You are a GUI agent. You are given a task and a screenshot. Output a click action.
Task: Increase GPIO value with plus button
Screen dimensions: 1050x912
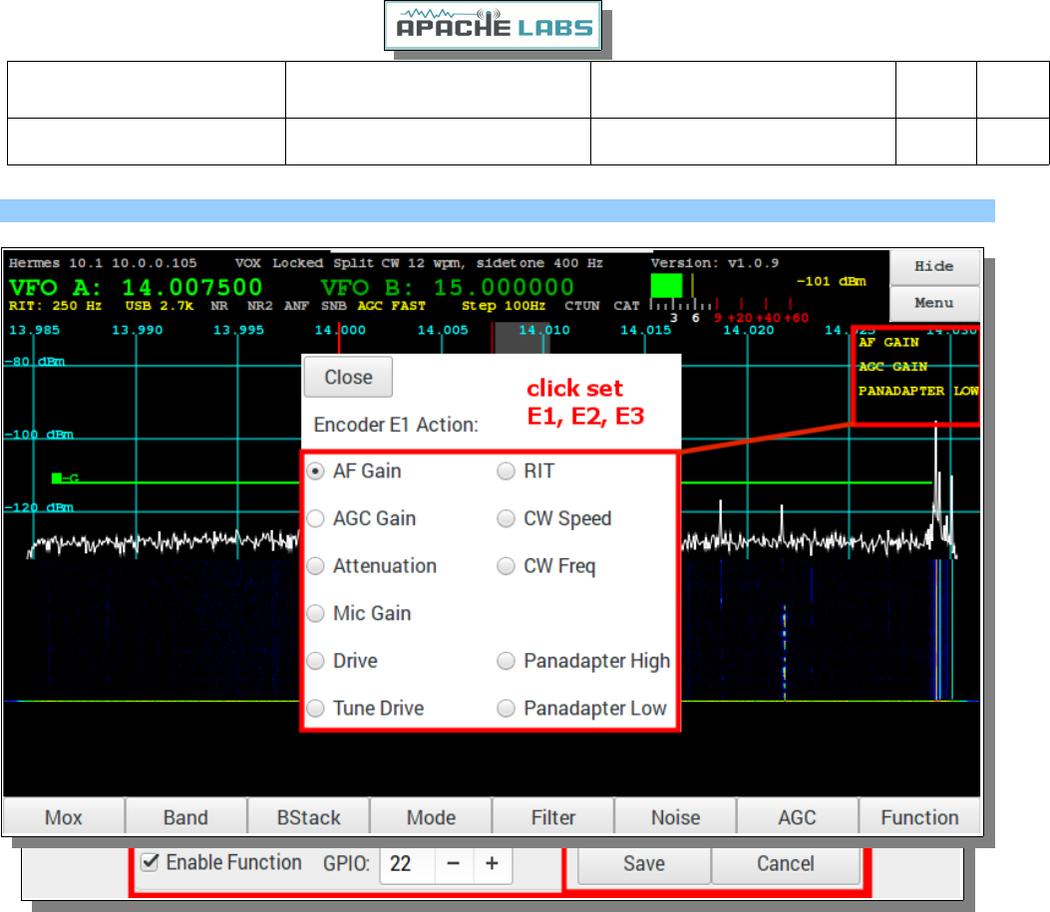click(493, 863)
